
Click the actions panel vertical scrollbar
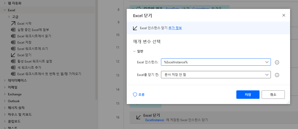coord(96,50)
